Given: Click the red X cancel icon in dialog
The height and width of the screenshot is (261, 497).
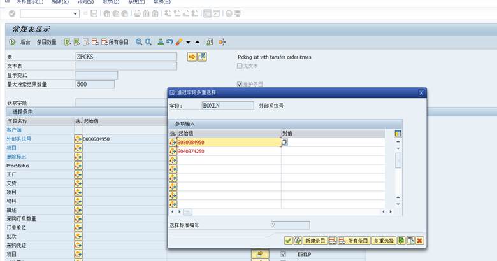Looking at the screenshot, I should 419,241.
